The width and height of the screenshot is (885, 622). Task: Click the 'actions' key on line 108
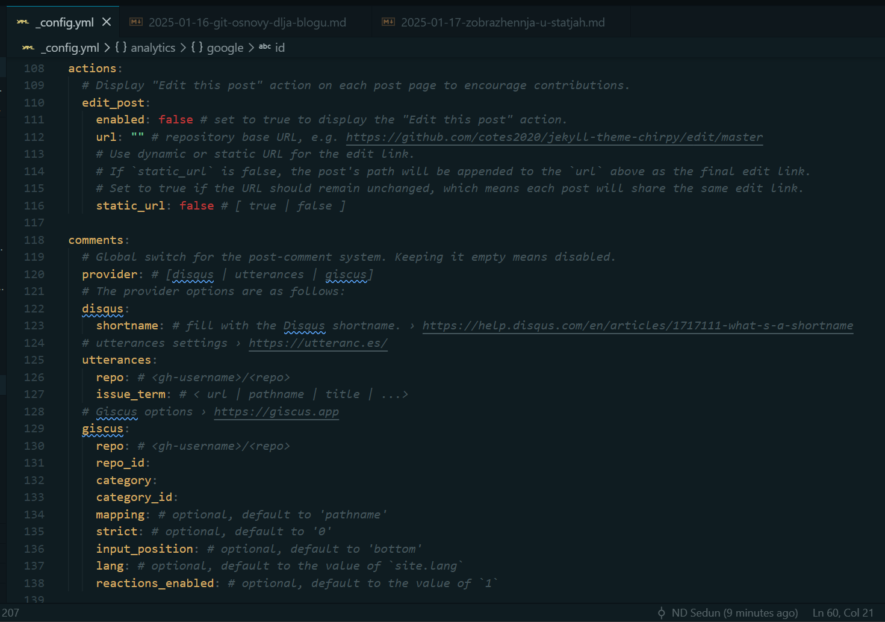tap(92, 69)
